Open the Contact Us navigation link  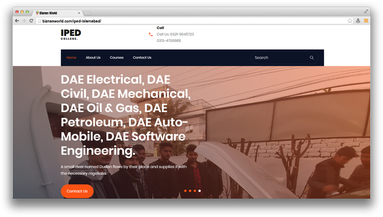[x=142, y=58]
